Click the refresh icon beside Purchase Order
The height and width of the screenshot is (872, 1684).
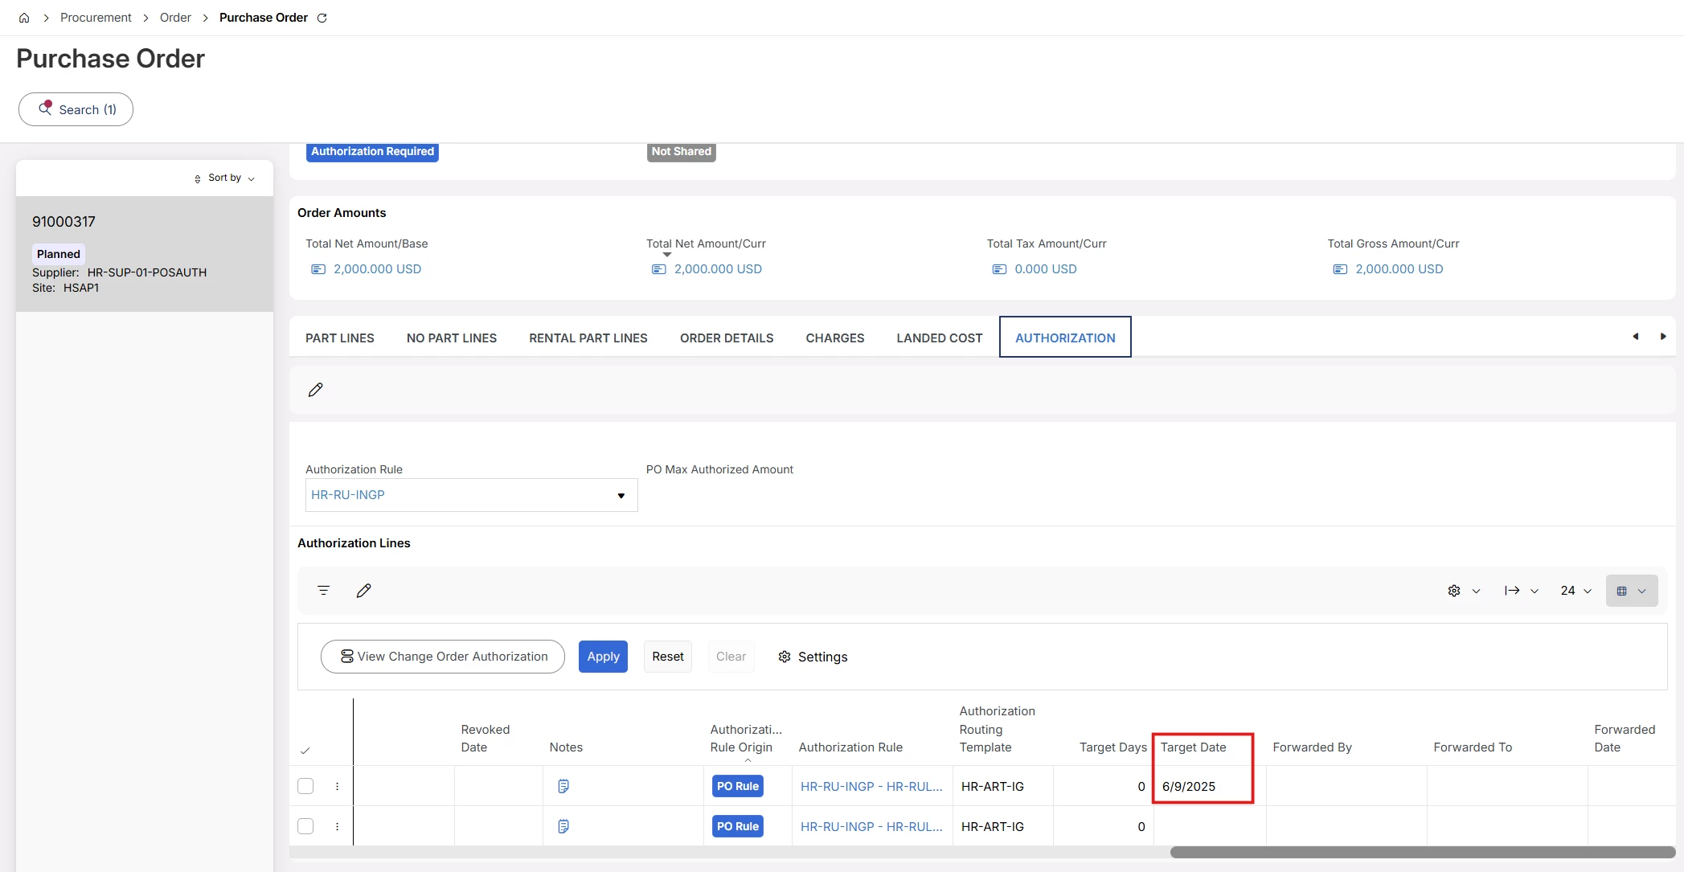coord(322,18)
